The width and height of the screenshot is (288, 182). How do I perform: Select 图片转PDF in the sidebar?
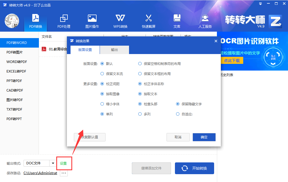coord(19,100)
